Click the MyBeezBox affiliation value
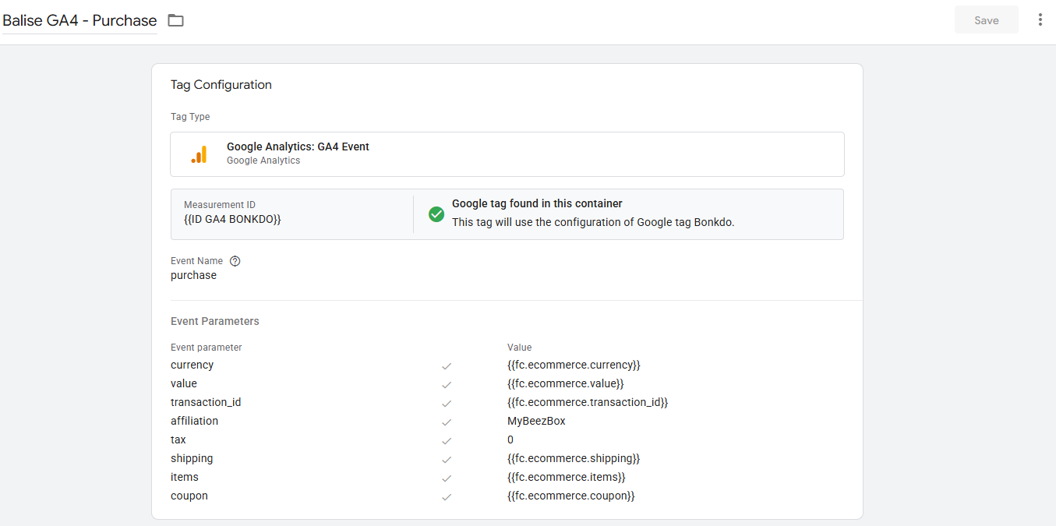This screenshot has height=526, width=1056. pyautogui.click(x=536, y=421)
